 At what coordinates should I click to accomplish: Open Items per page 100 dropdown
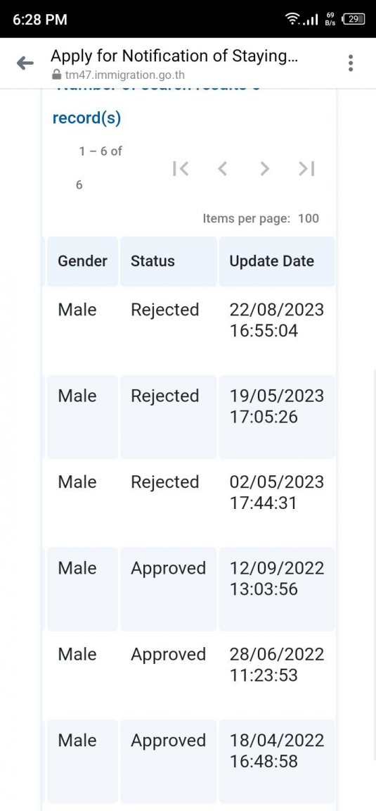click(309, 219)
